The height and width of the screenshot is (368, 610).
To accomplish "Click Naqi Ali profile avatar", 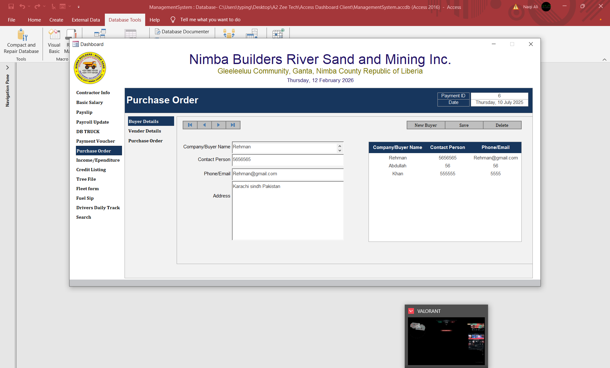I will tap(546, 7).
